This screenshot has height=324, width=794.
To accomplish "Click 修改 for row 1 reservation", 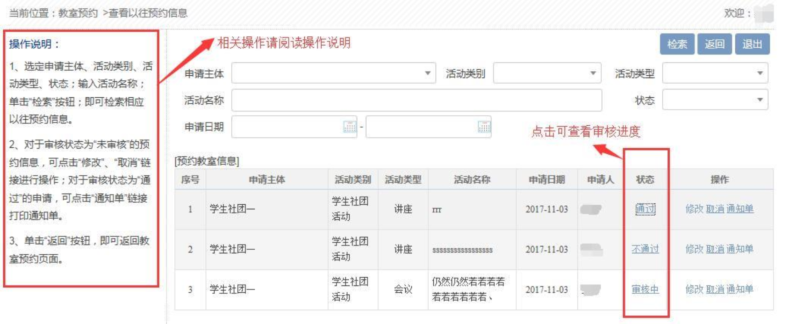I will pyautogui.click(x=694, y=209).
